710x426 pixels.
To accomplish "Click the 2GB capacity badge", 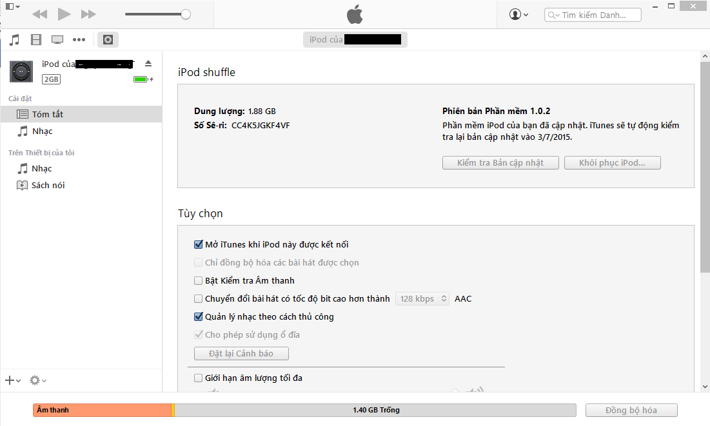I will click(51, 79).
